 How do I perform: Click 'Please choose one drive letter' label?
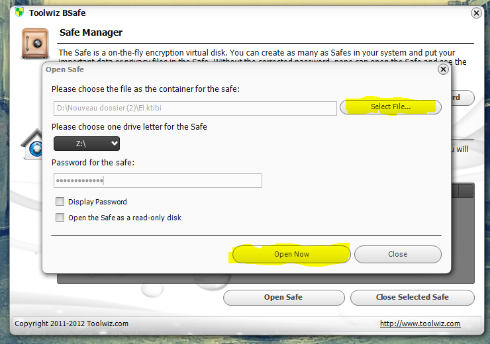coord(129,127)
